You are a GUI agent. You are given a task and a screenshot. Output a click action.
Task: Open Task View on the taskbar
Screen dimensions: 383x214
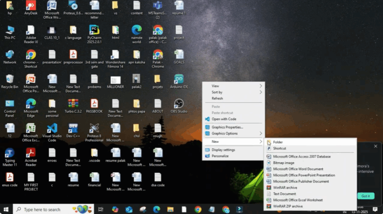101,210
